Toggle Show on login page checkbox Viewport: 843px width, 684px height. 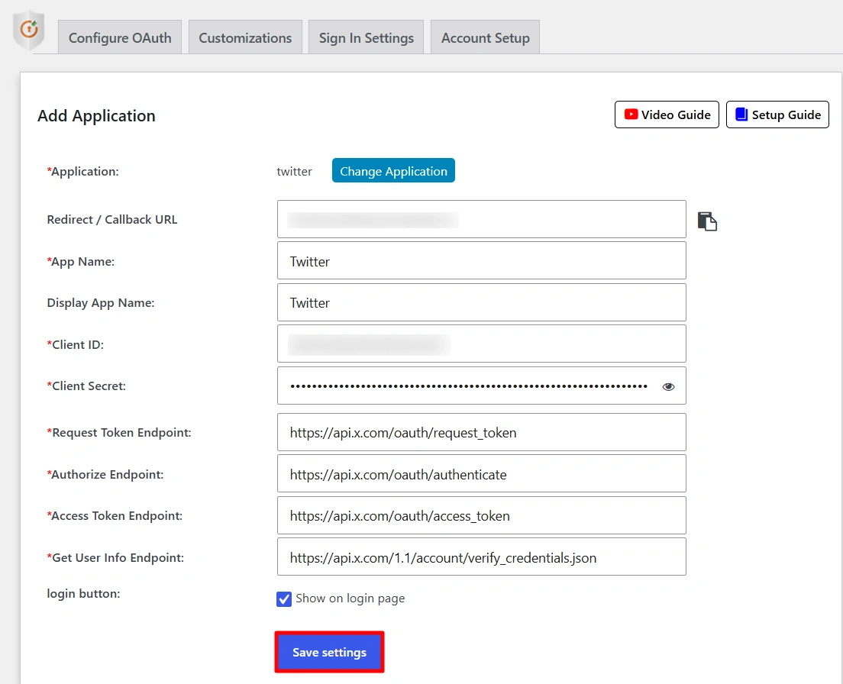click(x=284, y=598)
